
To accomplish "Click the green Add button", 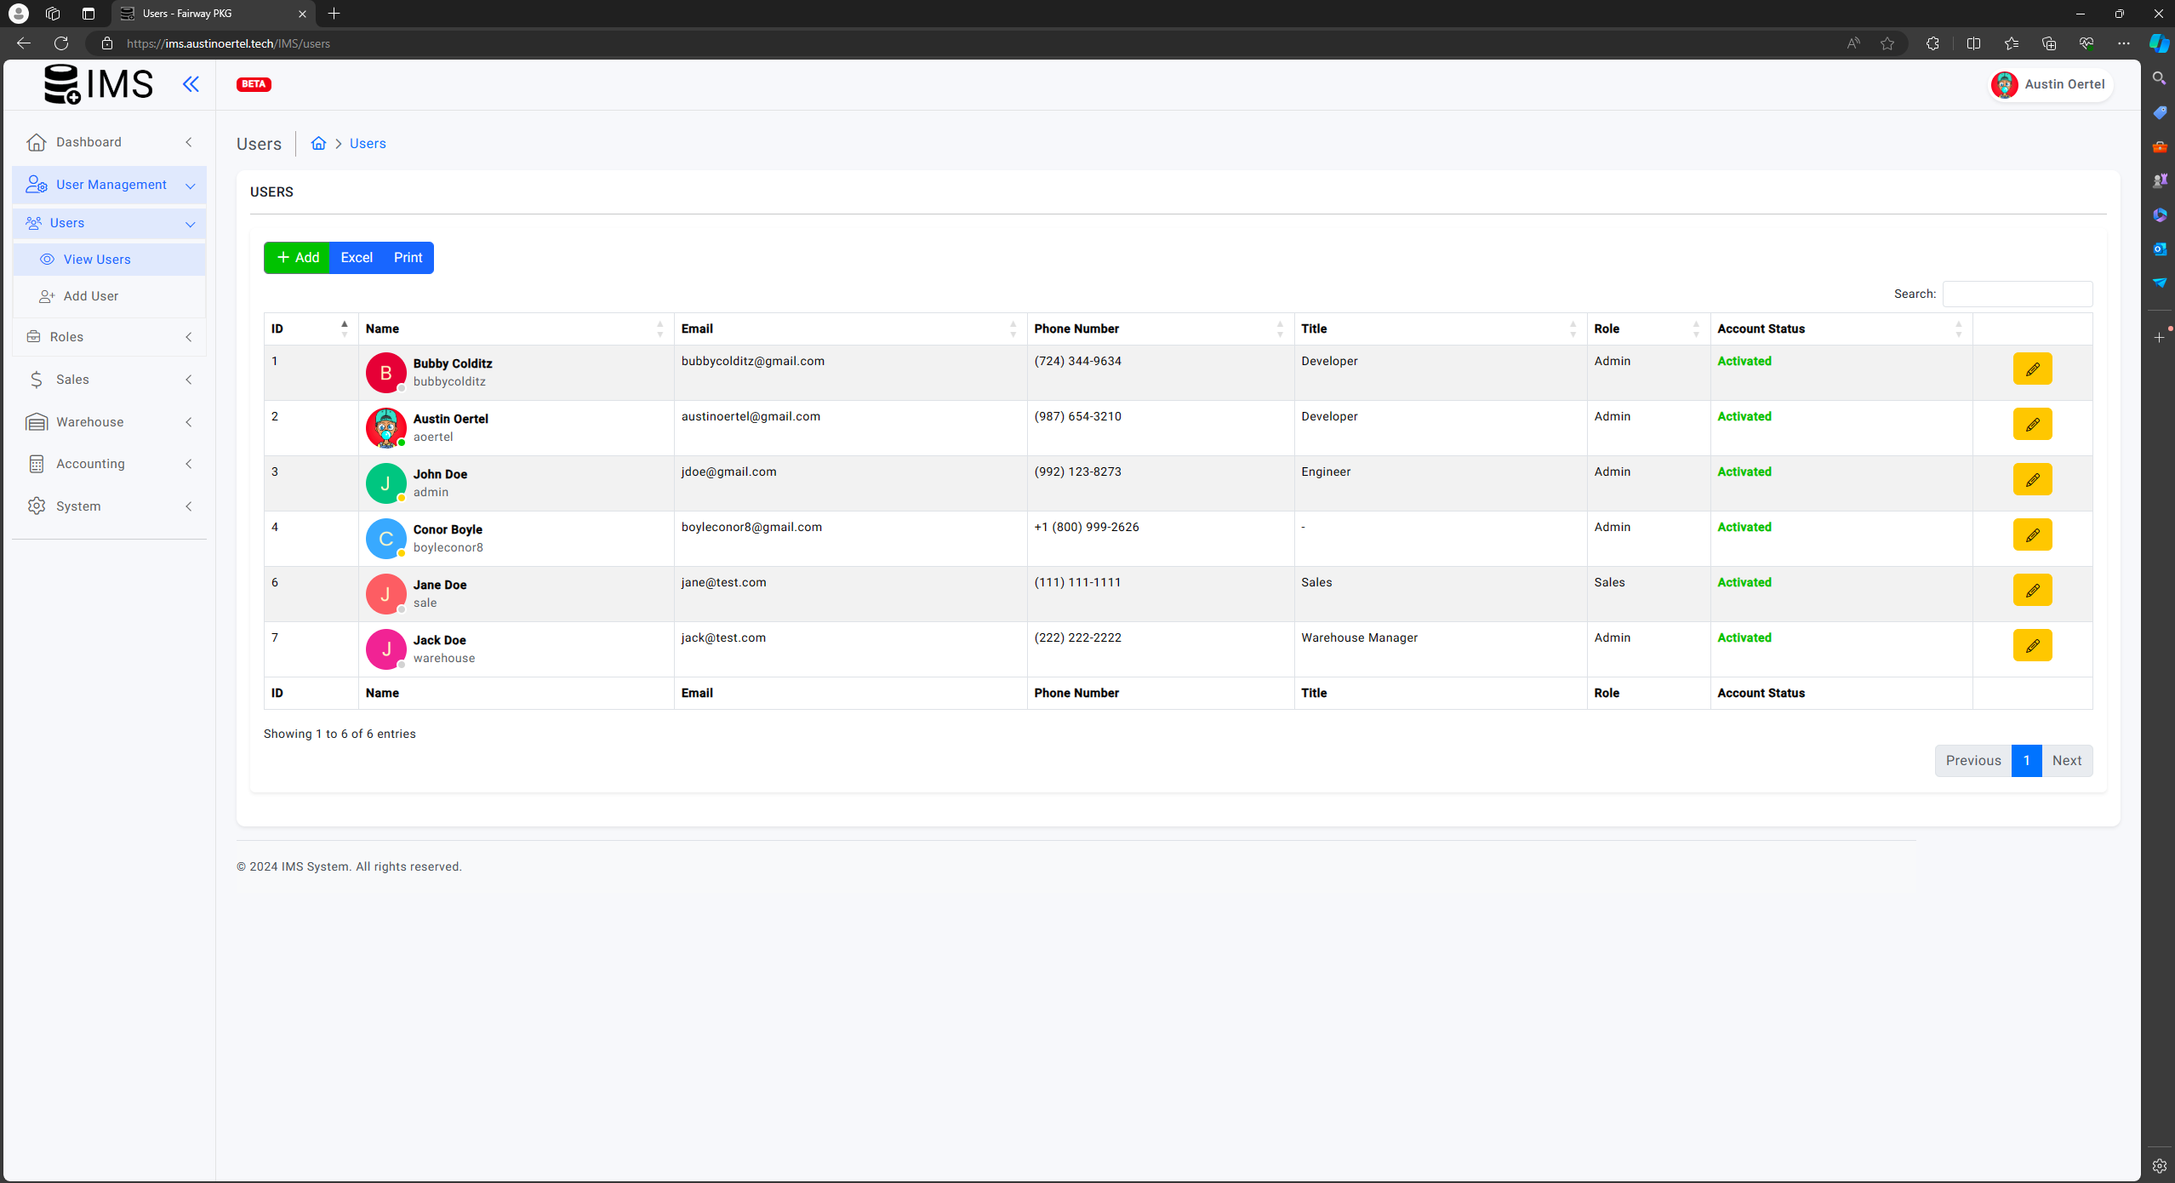I will pos(297,258).
